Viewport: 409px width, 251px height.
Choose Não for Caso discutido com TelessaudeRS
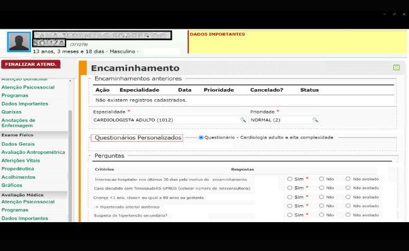point(322,188)
